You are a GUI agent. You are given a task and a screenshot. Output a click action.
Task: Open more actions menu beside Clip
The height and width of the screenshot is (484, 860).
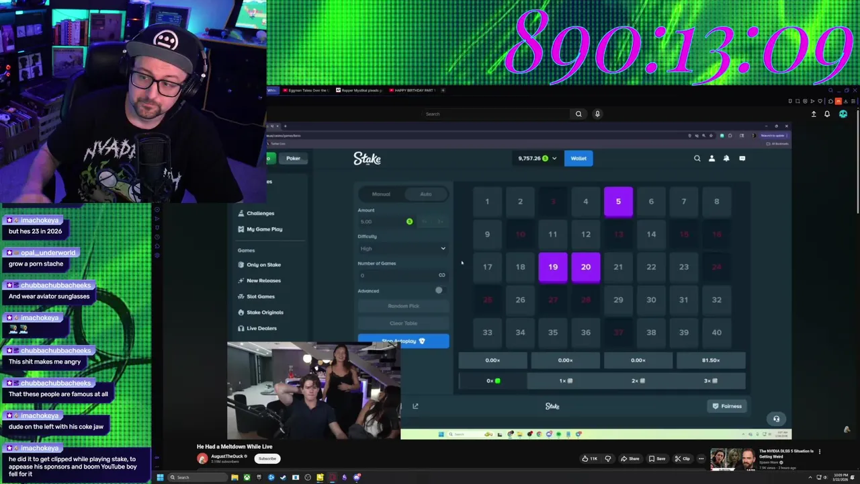[701, 458]
